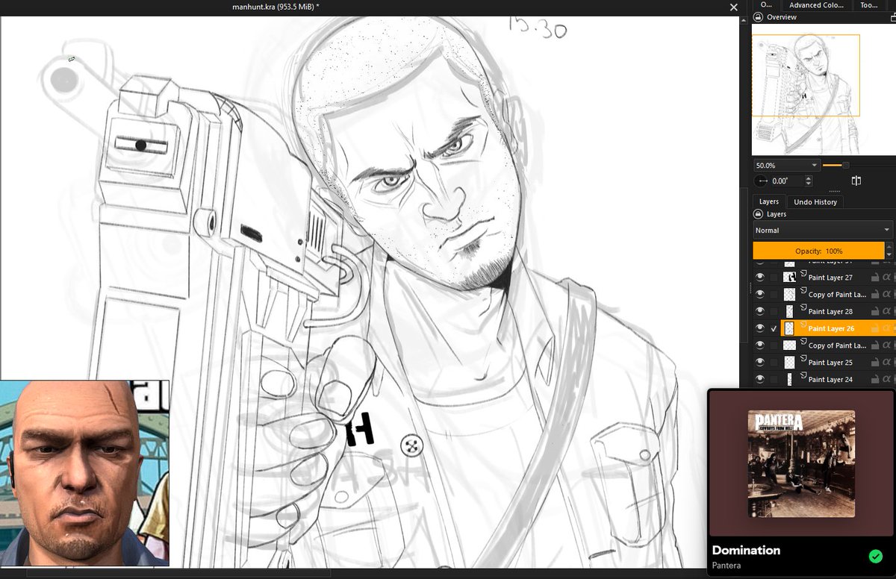Select Paint Layer 24 in the layer list
This screenshot has width=896, height=579.
tap(830, 380)
